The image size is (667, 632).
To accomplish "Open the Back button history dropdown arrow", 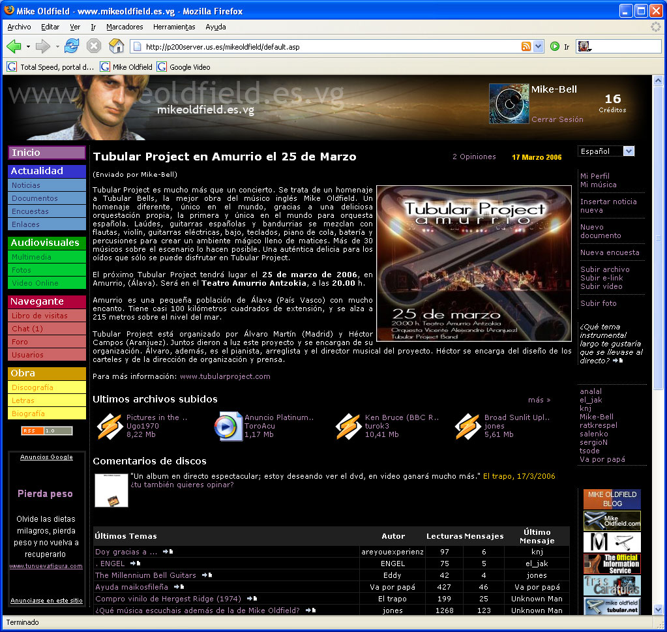I will [28, 46].
